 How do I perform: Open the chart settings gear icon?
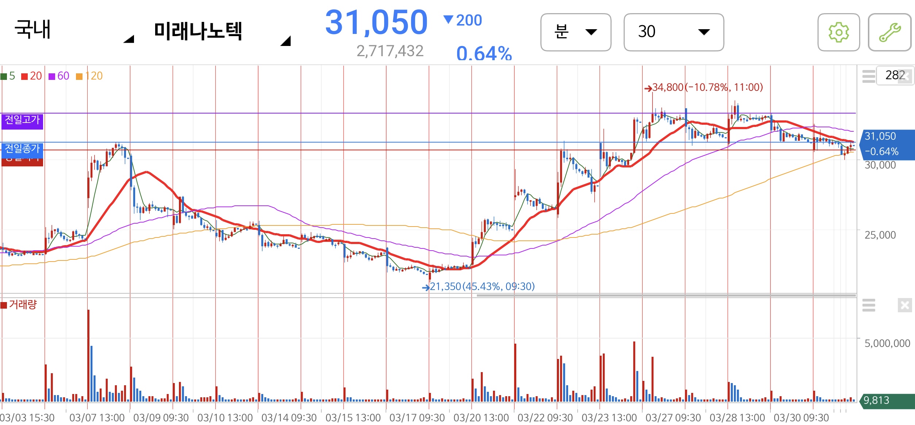click(838, 32)
